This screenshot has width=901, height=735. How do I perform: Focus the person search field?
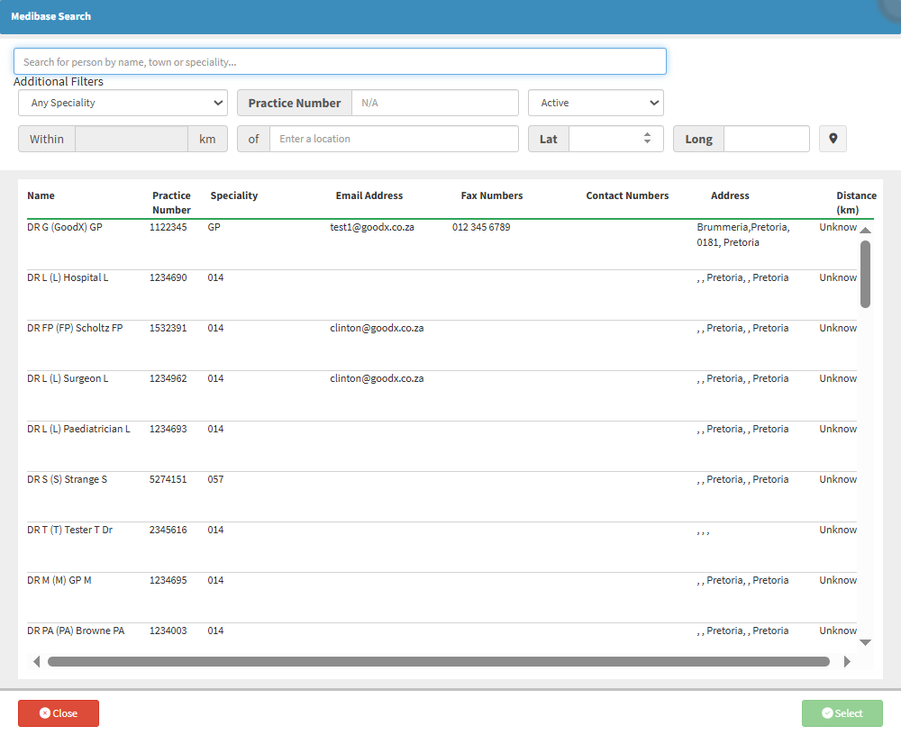click(x=340, y=61)
